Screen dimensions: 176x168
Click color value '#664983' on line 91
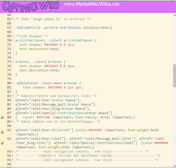click(x=95, y=130)
